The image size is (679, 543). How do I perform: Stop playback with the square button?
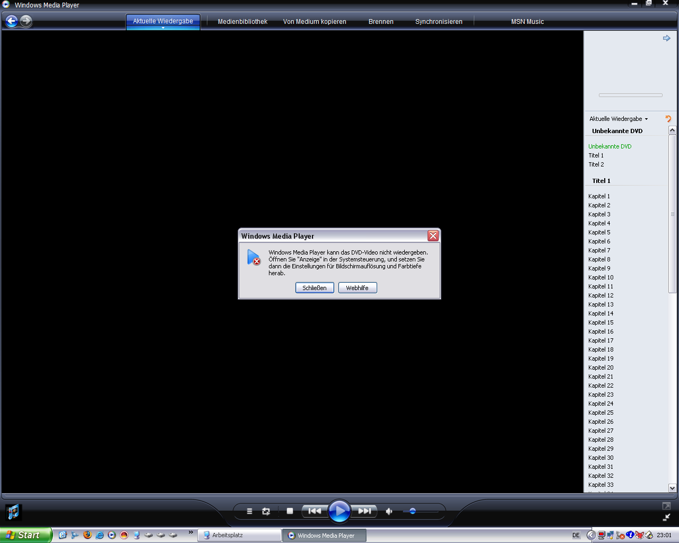click(290, 511)
